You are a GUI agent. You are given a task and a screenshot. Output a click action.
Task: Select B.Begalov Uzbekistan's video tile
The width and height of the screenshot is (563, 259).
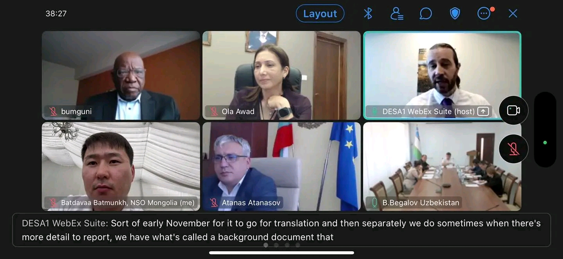pyautogui.click(x=442, y=167)
